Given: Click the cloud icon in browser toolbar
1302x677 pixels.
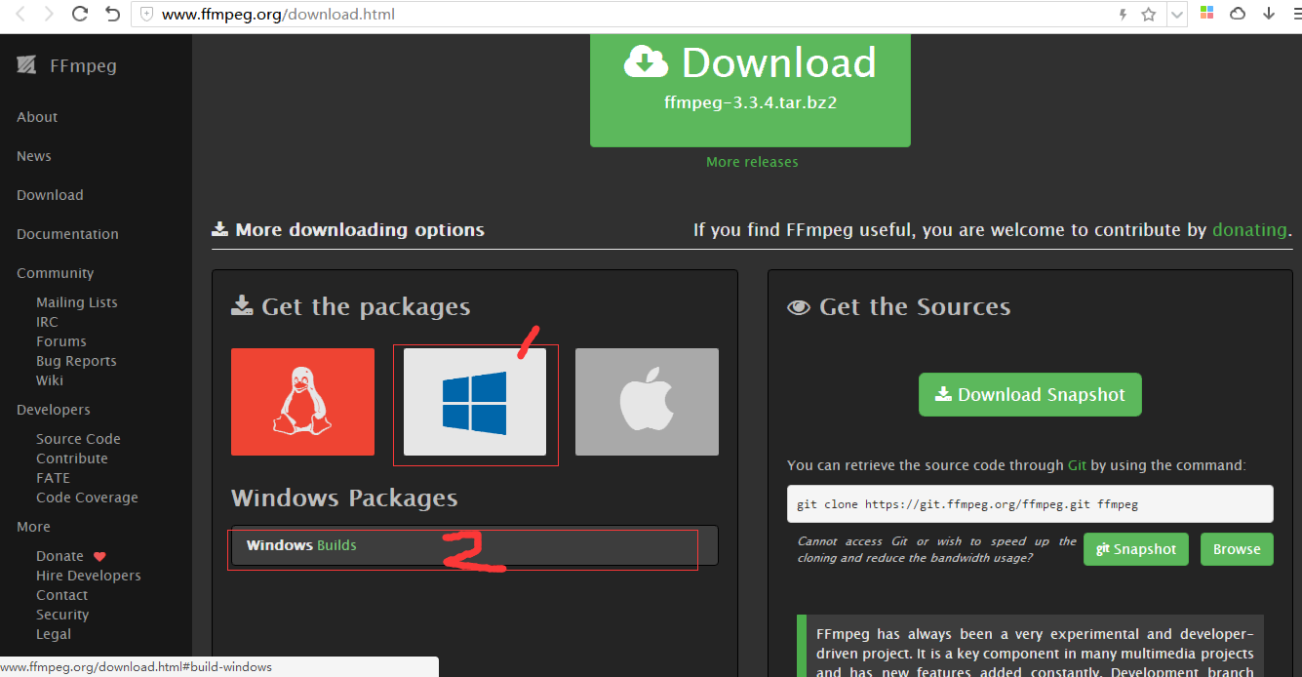Looking at the screenshot, I should [1238, 14].
